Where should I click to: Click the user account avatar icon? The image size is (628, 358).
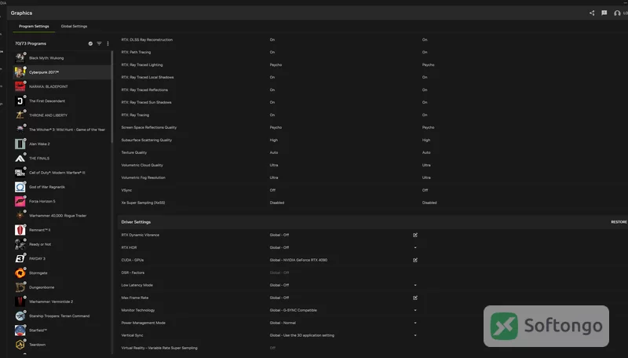click(x=617, y=13)
